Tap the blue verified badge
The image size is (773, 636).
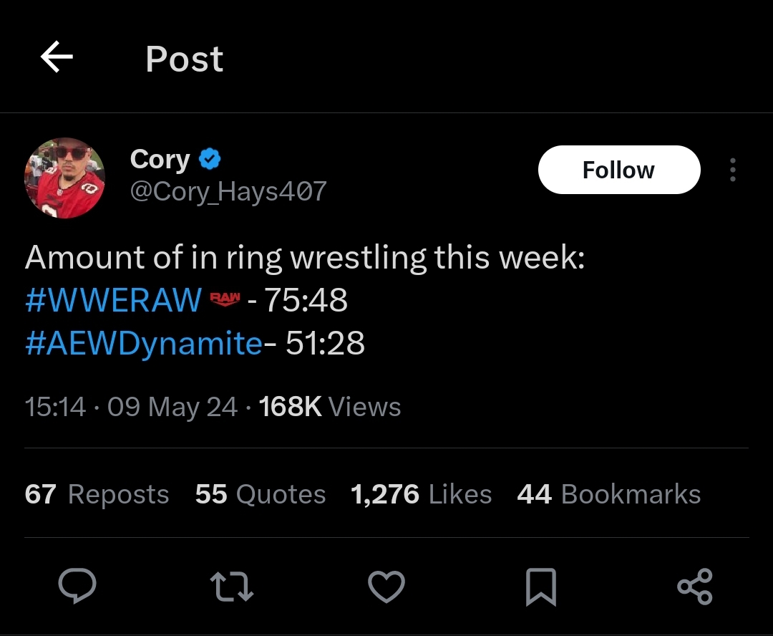click(x=210, y=159)
